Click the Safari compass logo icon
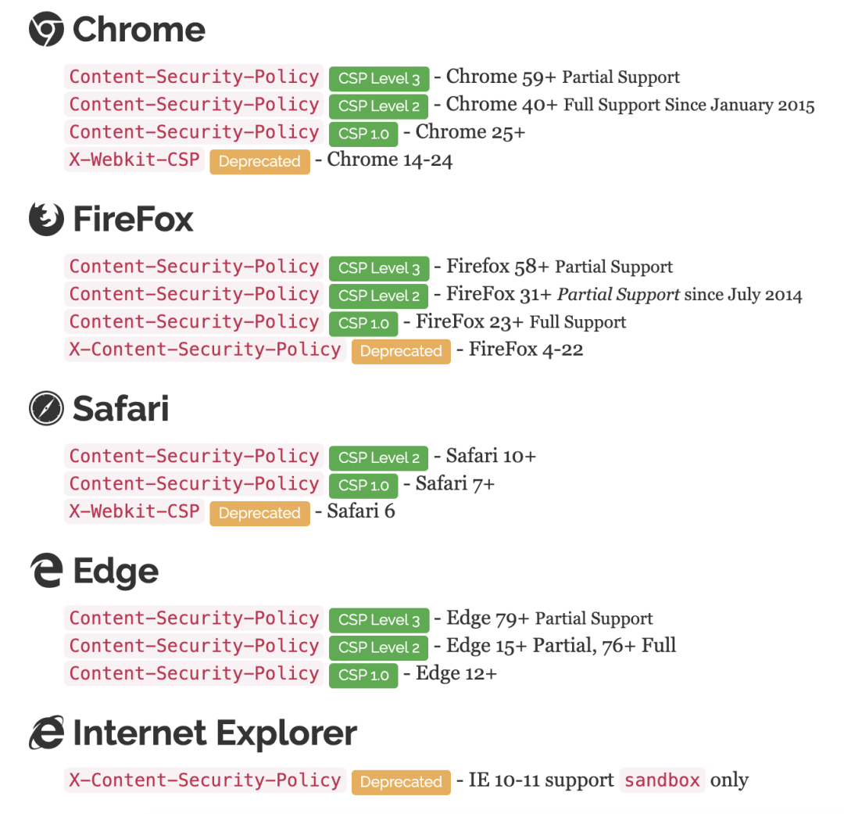Image resolution: width=844 pixels, height=814 pixels. tap(46, 409)
